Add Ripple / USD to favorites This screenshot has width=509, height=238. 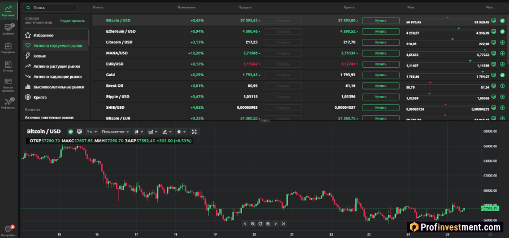(502, 97)
